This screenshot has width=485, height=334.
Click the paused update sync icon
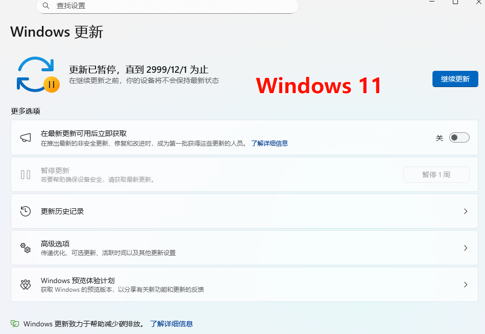[x=38, y=75]
